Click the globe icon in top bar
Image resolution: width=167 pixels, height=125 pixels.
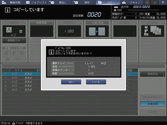pyautogui.click(x=147, y=2)
